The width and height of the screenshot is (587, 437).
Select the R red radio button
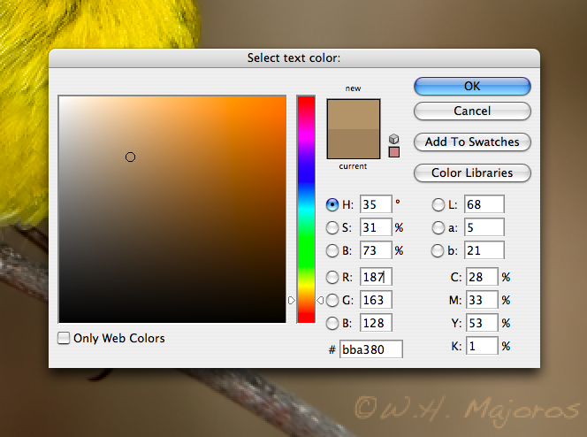[332, 277]
